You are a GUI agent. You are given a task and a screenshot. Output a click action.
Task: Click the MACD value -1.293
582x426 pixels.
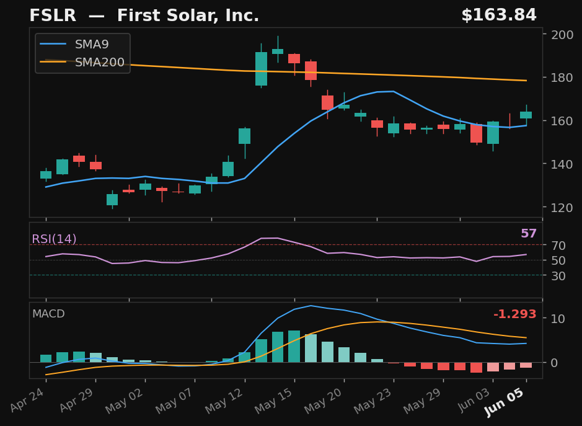(x=515, y=314)
